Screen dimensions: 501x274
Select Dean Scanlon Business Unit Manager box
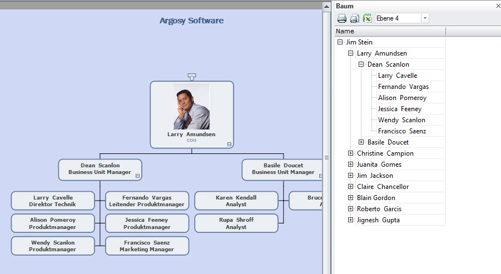pos(100,170)
